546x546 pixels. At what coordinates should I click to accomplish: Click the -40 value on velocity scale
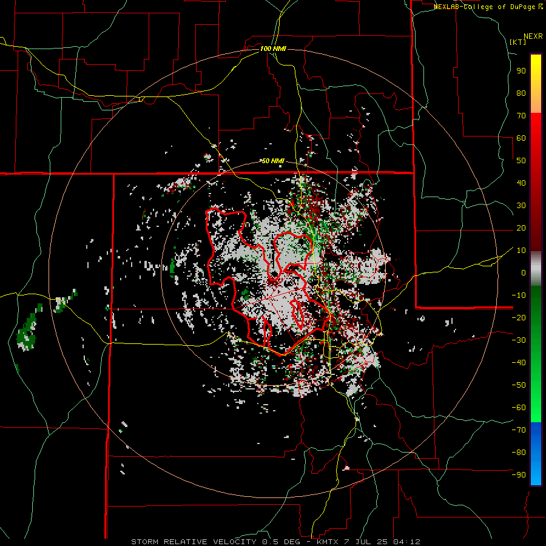coord(519,363)
